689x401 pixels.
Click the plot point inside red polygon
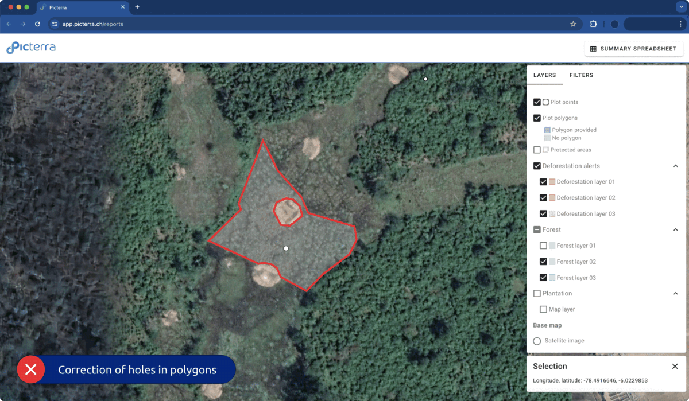[x=286, y=248]
